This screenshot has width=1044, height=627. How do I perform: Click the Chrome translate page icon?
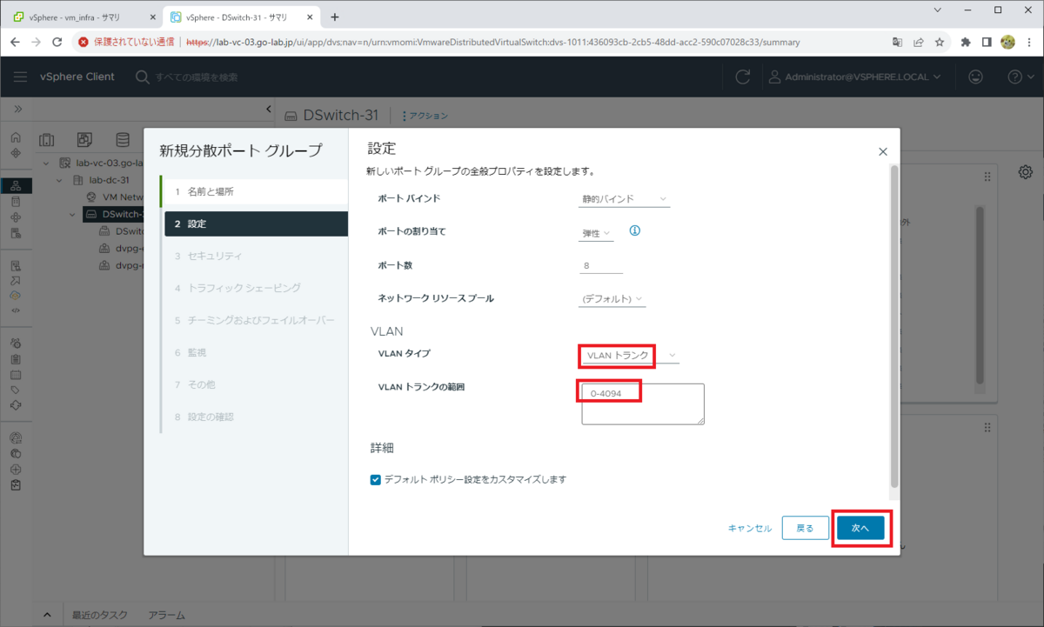click(x=897, y=42)
